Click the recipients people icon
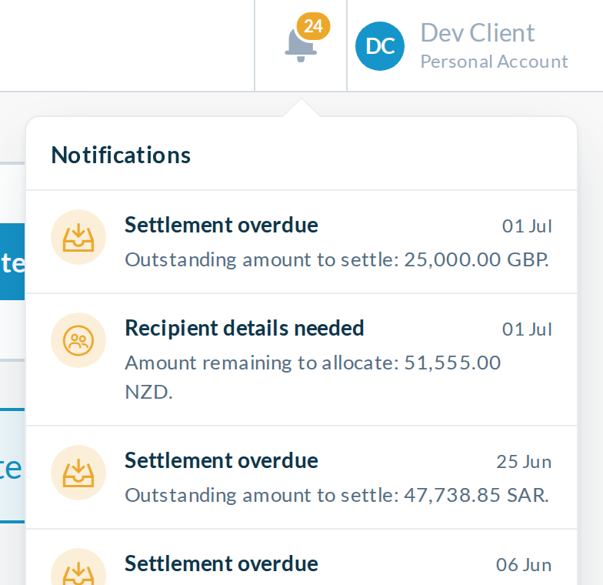 point(78,340)
